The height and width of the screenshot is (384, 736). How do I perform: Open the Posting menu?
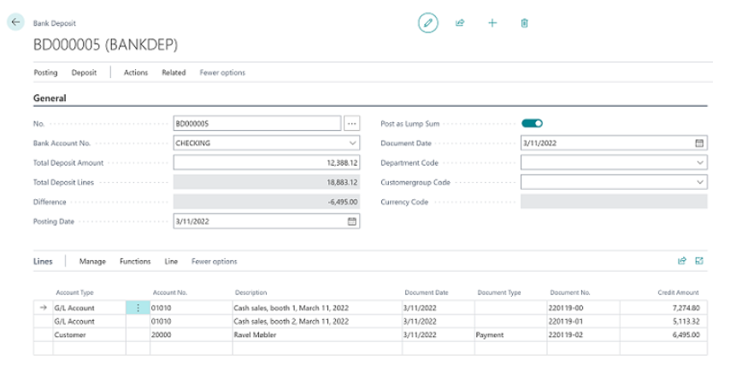tap(45, 73)
